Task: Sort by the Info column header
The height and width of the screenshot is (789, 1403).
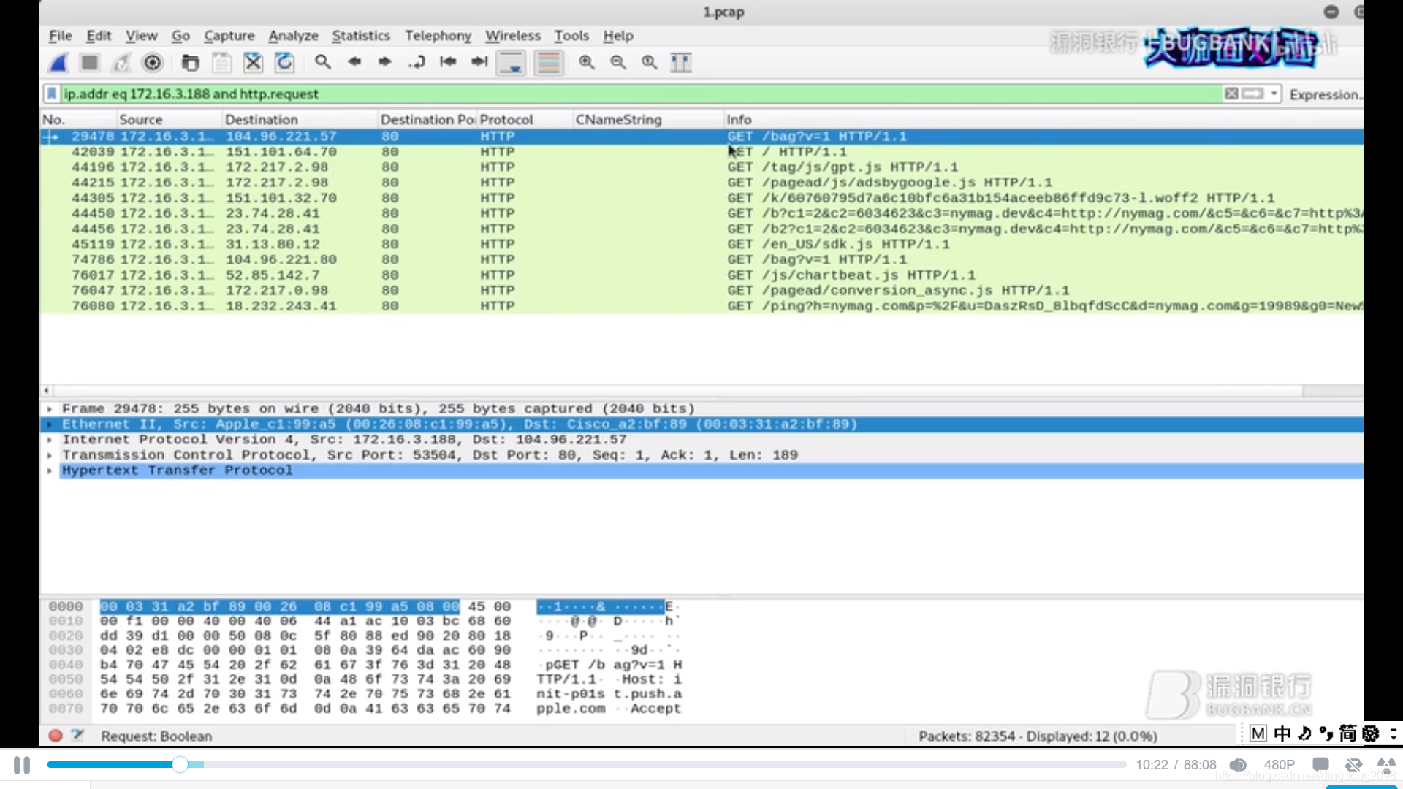Action: click(x=1043, y=119)
